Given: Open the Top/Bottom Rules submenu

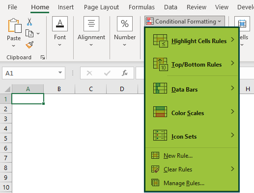Looking at the screenshot, I should [192, 64].
